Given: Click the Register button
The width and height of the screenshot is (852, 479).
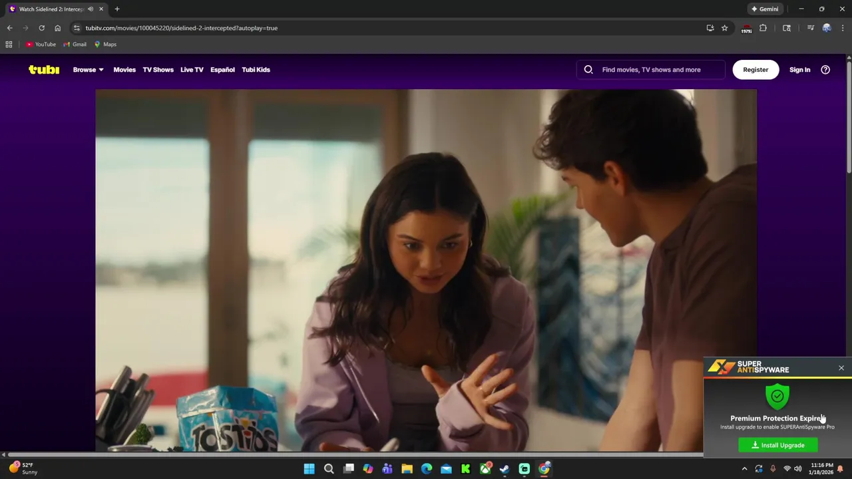Looking at the screenshot, I should [755, 69].
